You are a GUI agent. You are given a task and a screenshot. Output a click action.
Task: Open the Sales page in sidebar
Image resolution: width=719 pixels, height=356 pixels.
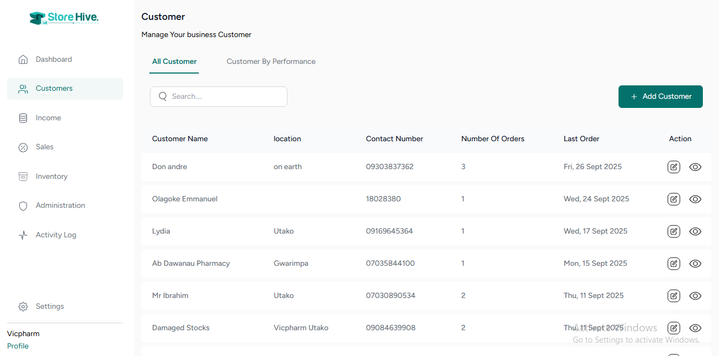pos(44,147)
